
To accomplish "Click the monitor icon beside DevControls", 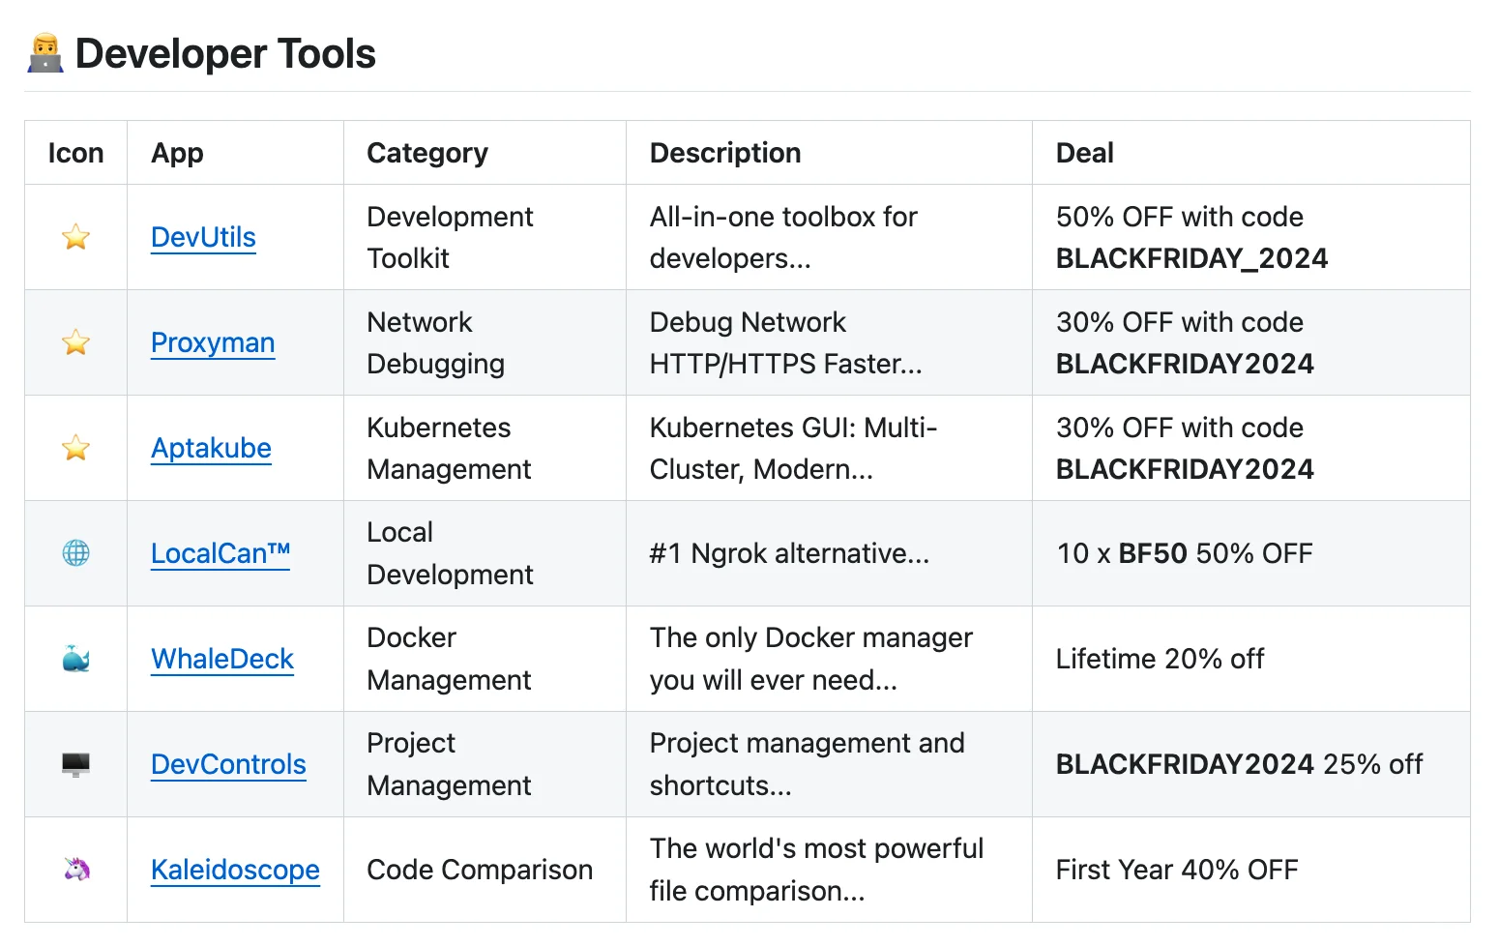I will coord(75,764).
